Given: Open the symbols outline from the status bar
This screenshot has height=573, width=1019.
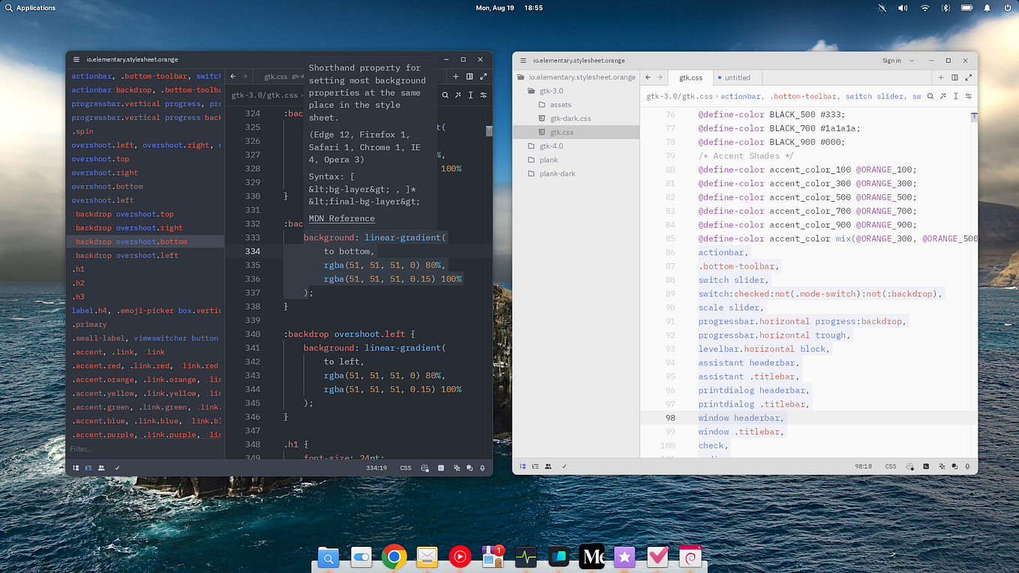Looking at the screenshot, I should point(535,466).
